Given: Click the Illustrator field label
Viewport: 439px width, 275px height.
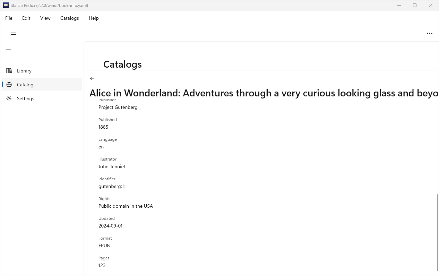Looking at the screenshot, I should (x=107, y=159).
